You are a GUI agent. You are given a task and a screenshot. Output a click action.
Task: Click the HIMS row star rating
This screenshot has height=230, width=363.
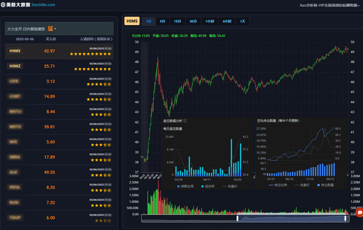[90, 54]
